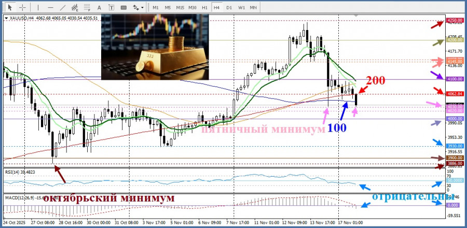The image size is (467, 228).
Task: Switch to M15 timeframe
Action: (x=180, y=8)
